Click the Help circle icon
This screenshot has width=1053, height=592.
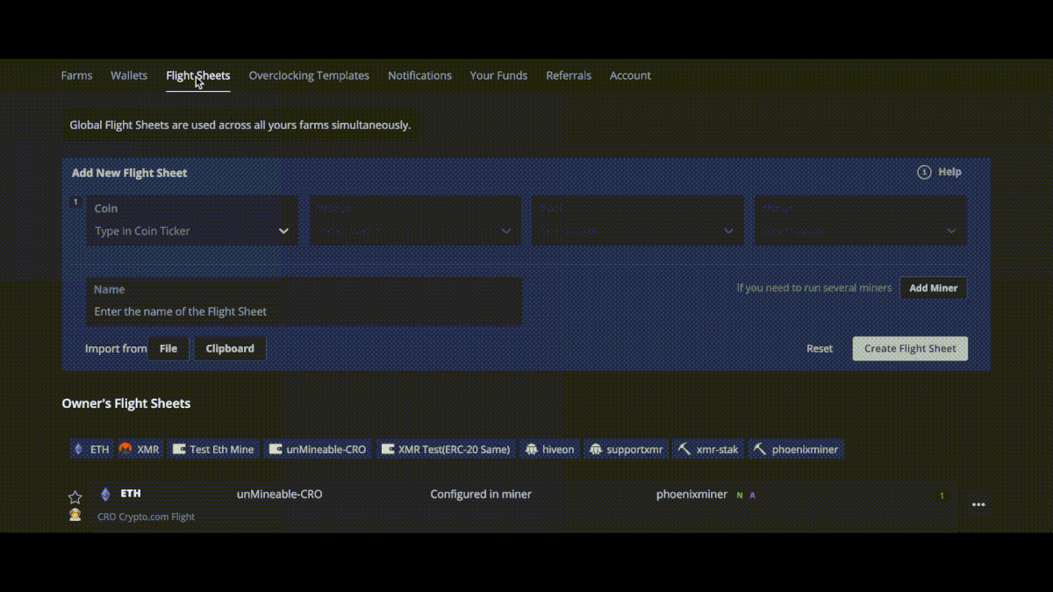tap(924, 172)
